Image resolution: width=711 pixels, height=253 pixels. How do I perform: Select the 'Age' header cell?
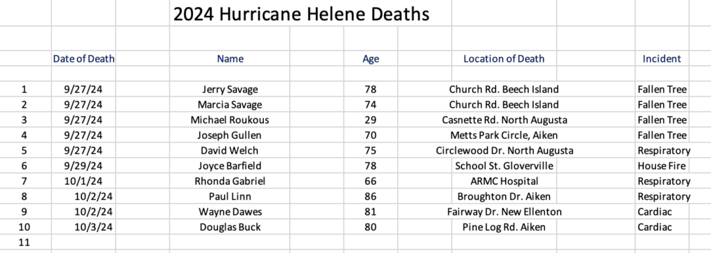371,58
